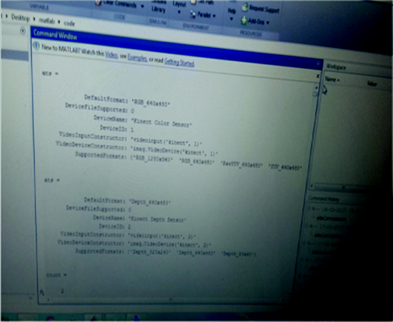Click the circular panel actions icon in the left panel
This screenshot has height=322, width=393.
(23, 31)
